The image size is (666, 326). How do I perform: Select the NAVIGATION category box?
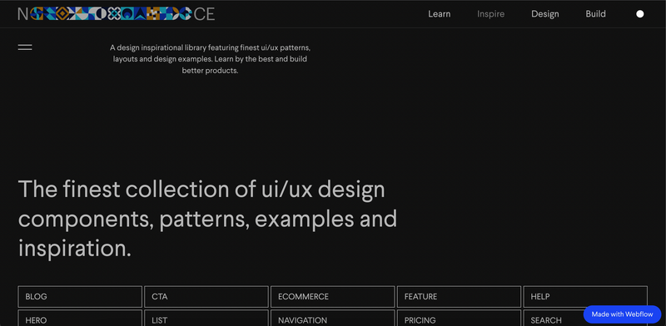pos(332,318)
